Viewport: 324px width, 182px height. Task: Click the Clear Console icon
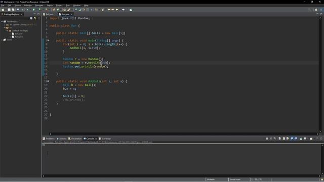pos(280,139)
